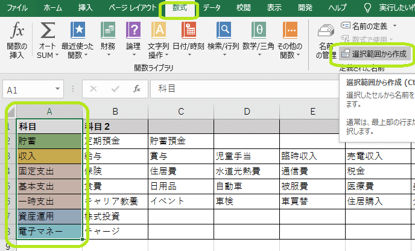Select cell 固定支出
The height and width of the screenshot is (251, 415).
tap(49, 171)
